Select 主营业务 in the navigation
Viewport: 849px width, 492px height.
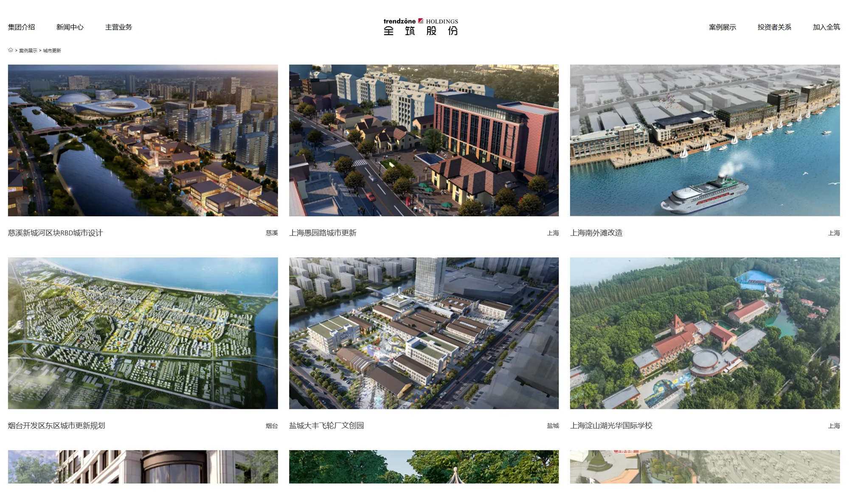[x=118, y=27]
